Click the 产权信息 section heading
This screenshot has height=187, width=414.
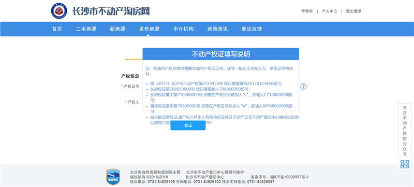click(x=130, y=76)
